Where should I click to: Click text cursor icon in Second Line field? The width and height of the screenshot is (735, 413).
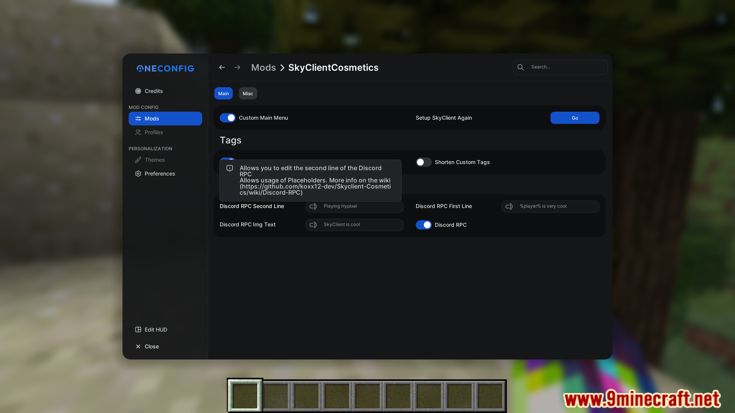click(x=313, y=206)
